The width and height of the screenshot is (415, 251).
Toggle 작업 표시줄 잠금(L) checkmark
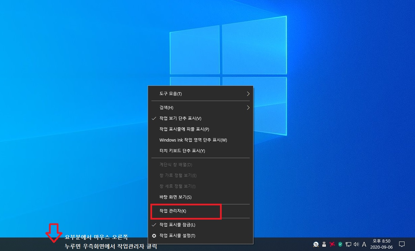click(201, 225)
